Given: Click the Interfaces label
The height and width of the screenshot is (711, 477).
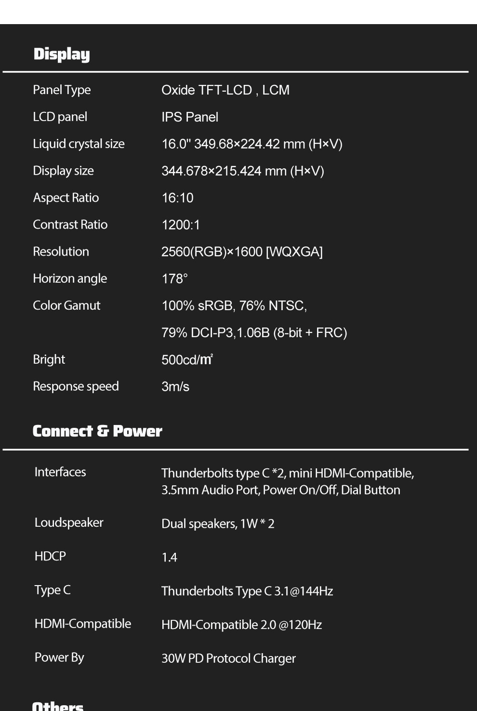Looking at the screenshot, I should pyautogui.click(x=60, y=472).
